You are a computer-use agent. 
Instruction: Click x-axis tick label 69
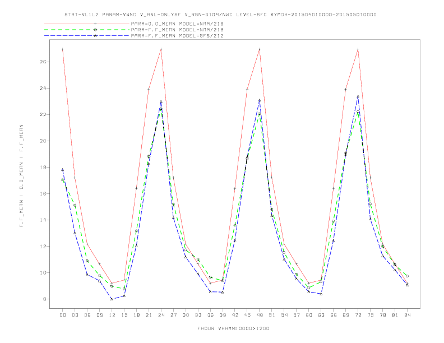[346, 315]
